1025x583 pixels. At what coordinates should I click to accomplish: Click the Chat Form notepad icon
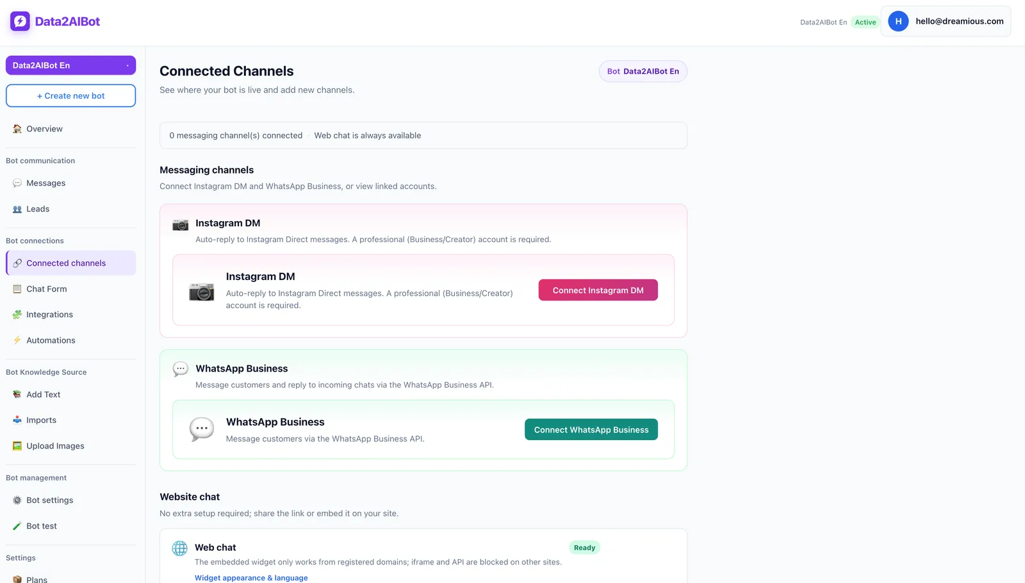(x=17, y=289)
